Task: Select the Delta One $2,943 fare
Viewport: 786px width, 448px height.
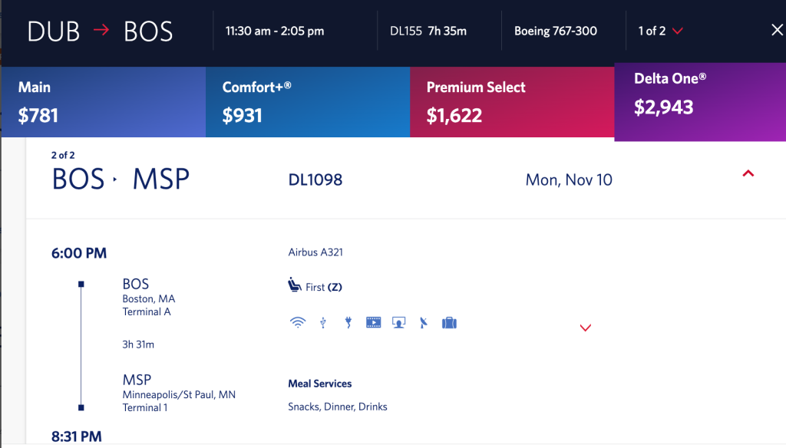Action: [700, 102]
